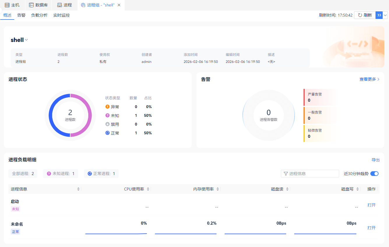This screenshot has height=247, width=389.
Task: Filter by 未知进程: 1 chip
Action: 61,174
